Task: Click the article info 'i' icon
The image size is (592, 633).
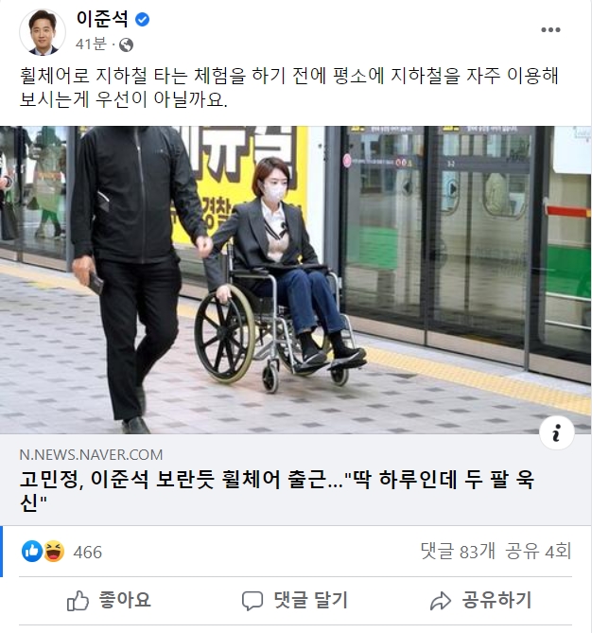Action: (556, 433)
